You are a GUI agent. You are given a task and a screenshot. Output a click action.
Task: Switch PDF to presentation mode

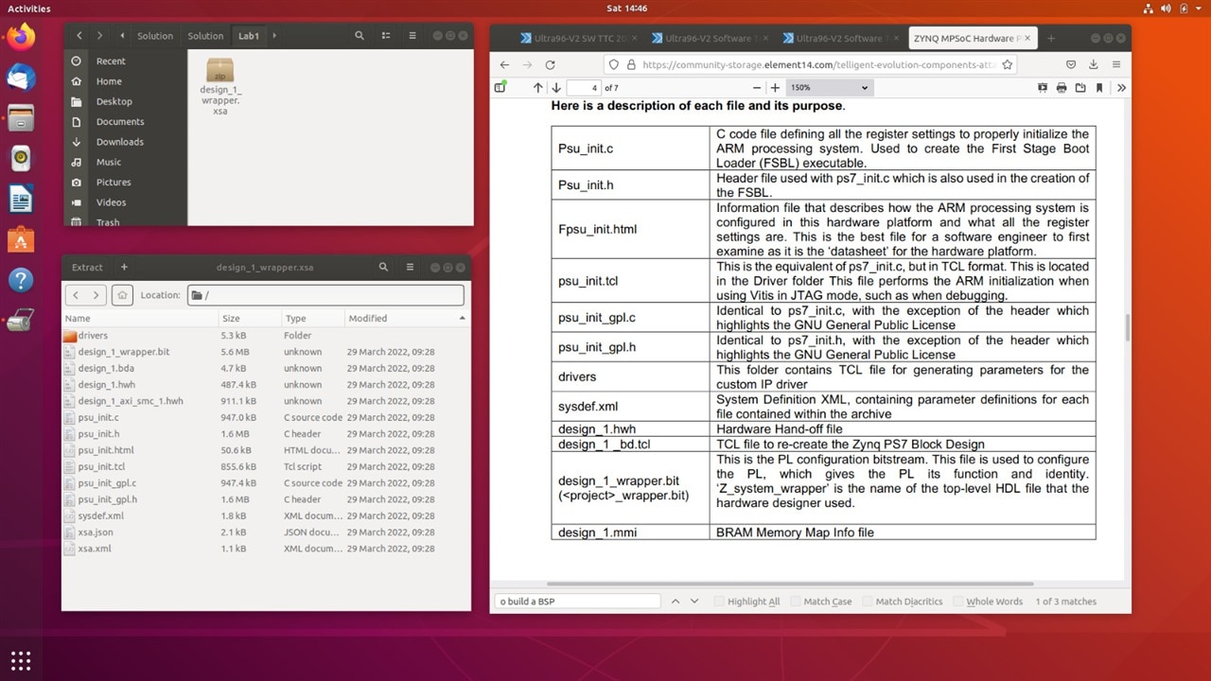[1043, 87]
